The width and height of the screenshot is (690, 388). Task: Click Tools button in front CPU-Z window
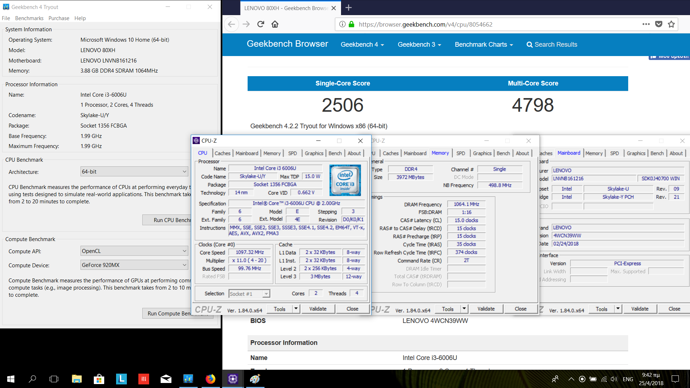coord(280,309)
